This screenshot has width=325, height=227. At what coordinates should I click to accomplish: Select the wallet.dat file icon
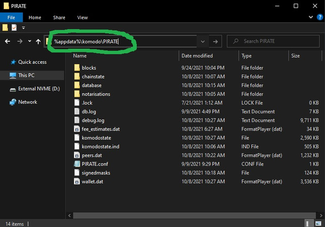[77, 181]
